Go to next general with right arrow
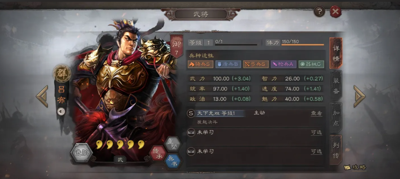 pyautogui.click(x=360, y=96)
